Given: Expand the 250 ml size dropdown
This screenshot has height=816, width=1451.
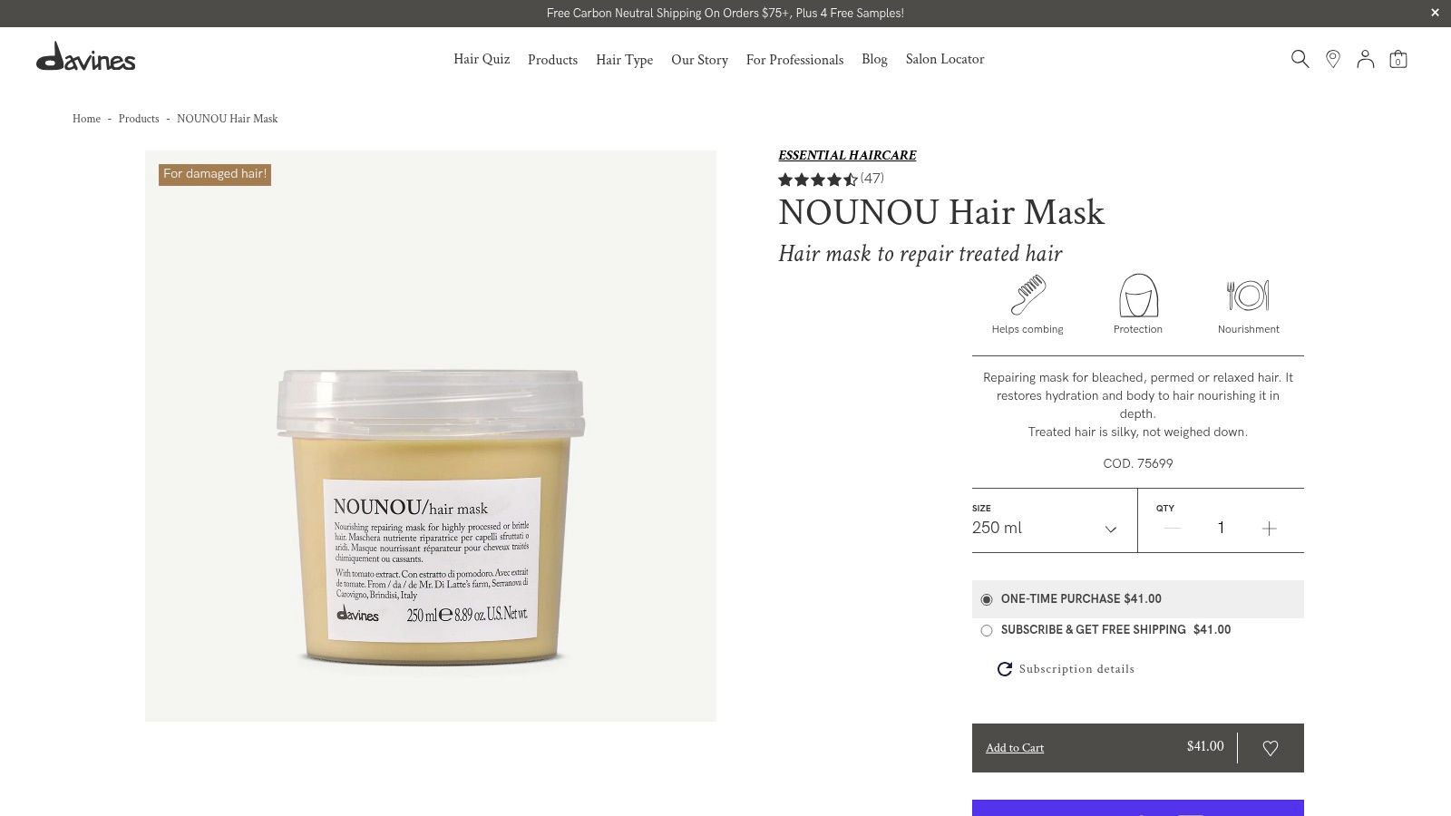Looking at the screenshot, I should coord(1045,528).
